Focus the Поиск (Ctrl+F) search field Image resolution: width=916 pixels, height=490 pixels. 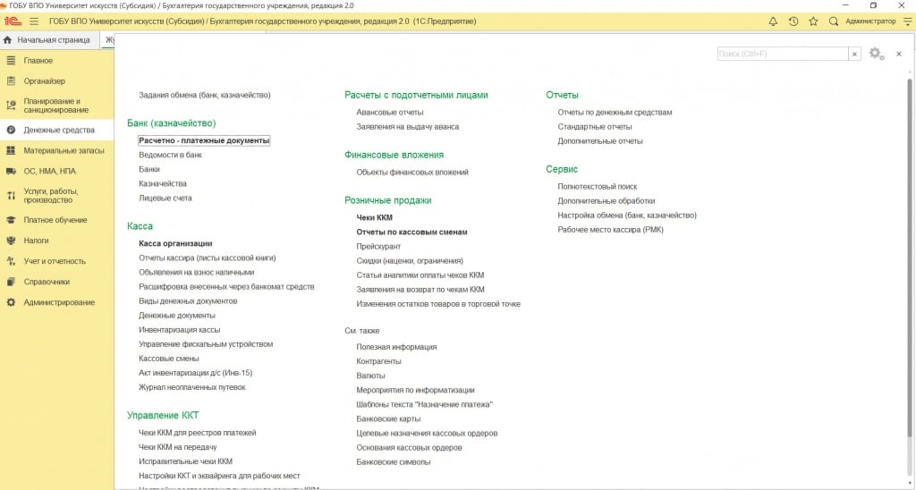783,54
